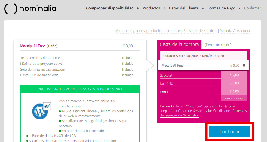Click the Total label in cart
The height and width of the screenshot is (142, 267).
click(164, 92)
